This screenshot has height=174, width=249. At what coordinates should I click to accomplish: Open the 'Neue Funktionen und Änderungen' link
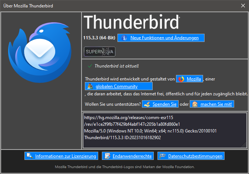click(165, 38)
